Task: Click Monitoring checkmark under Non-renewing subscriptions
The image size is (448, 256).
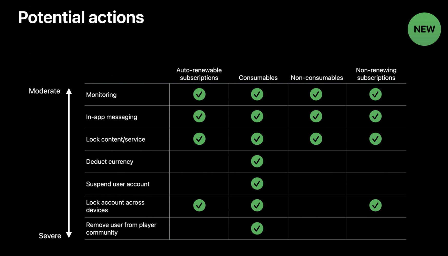Action: (x=375, y=94)
